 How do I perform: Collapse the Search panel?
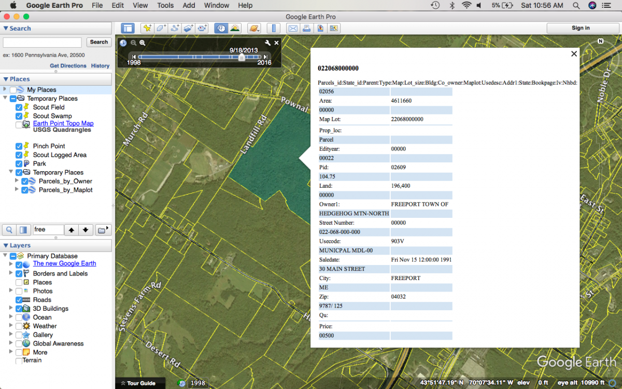[x=6, y=29]
